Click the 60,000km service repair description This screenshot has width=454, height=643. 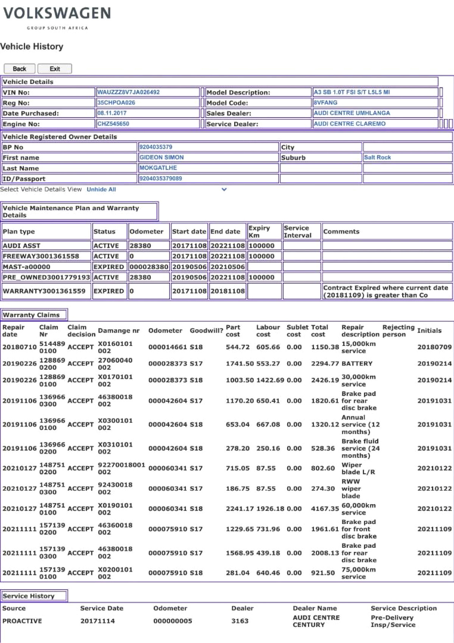coord(359,509)
